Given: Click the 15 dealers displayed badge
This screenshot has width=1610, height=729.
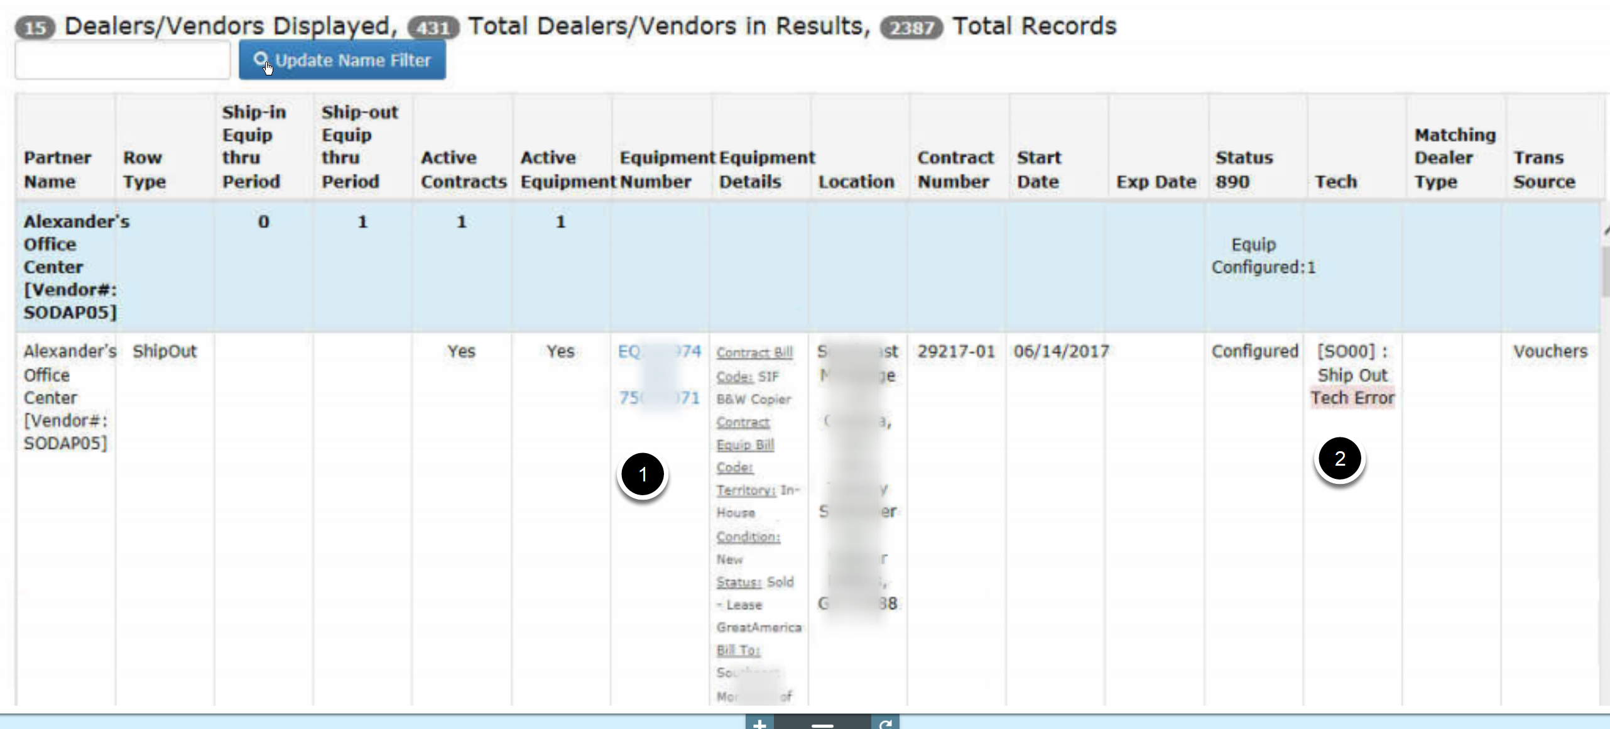Looking at the screenshot, I should (x=35, y=28).
